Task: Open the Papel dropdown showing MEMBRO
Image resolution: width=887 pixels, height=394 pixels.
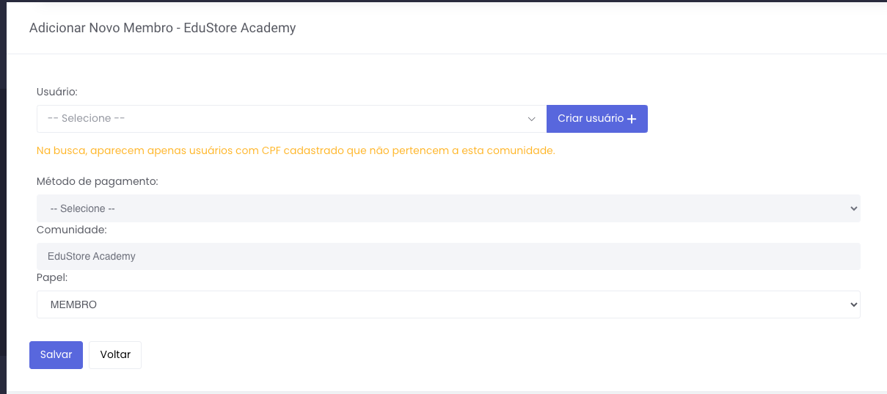Action: [448, 304]
